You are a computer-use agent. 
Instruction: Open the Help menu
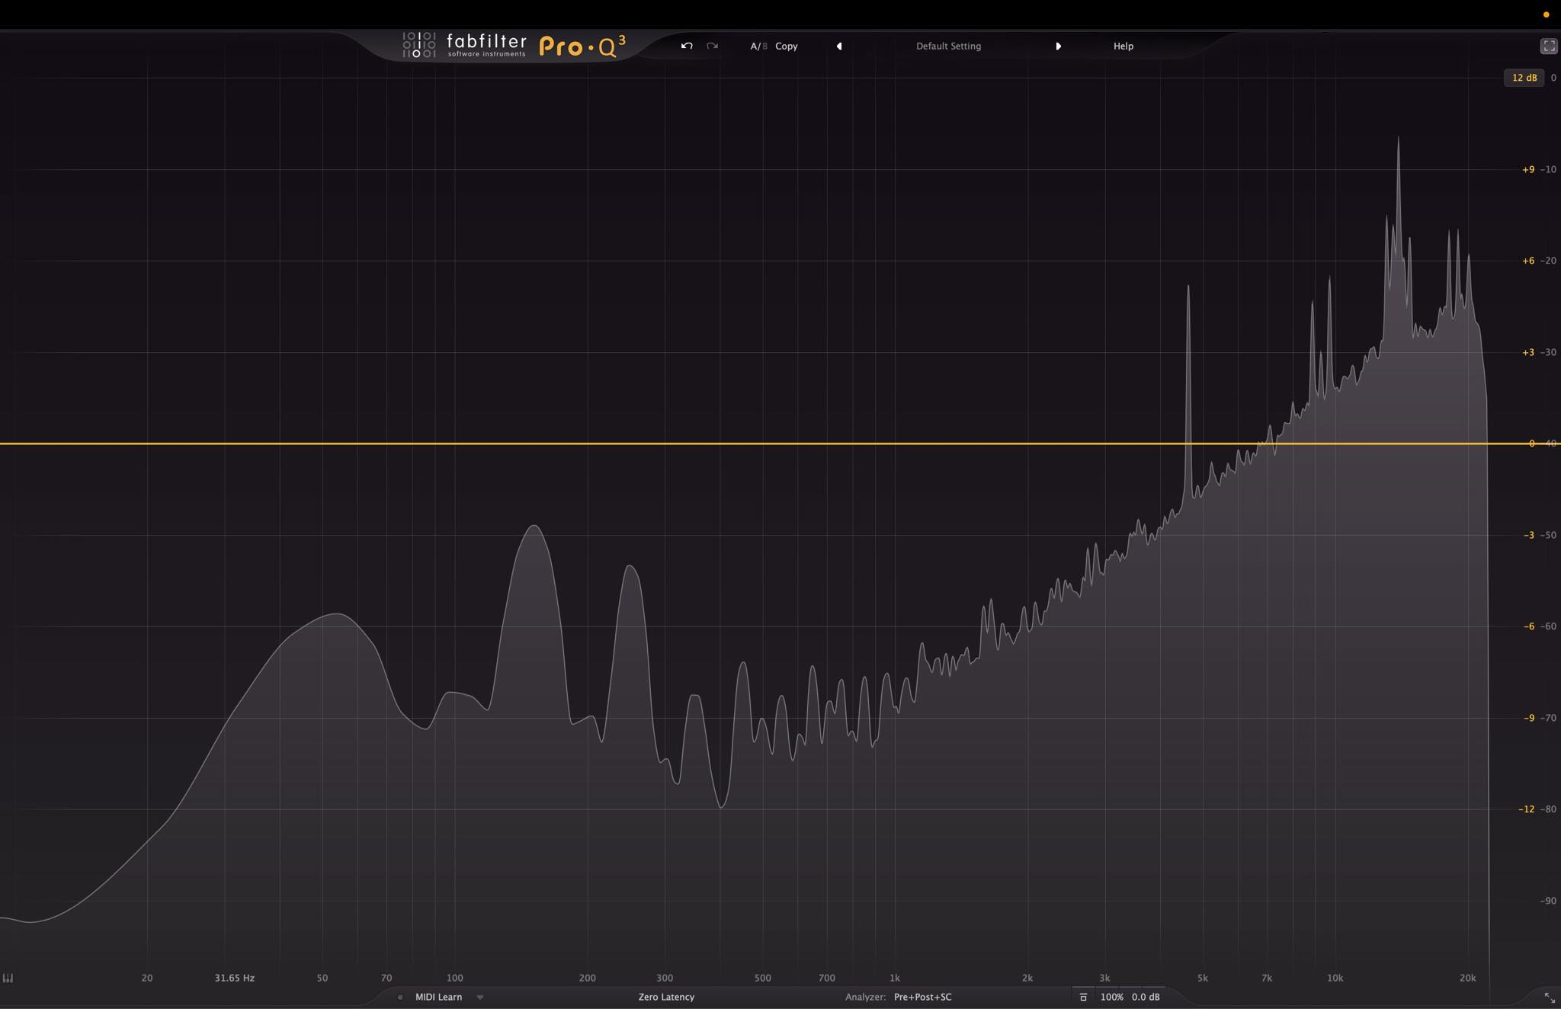pyautogui.click(x=1123, y=46)
